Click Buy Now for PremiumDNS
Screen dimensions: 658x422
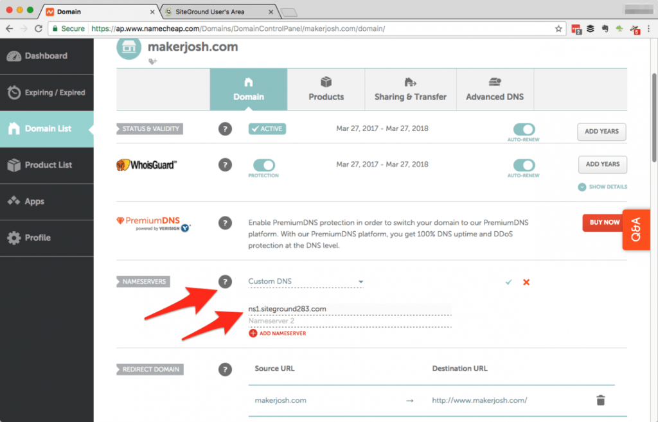(604, 222)
